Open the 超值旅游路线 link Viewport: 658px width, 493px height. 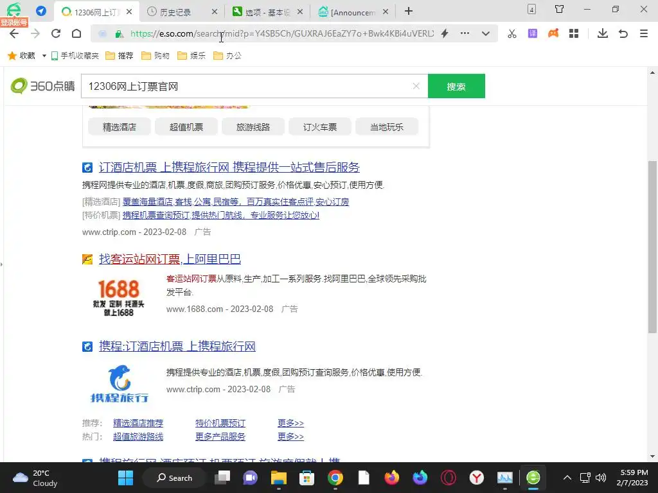pyautogui.click(x=138, y=437)
